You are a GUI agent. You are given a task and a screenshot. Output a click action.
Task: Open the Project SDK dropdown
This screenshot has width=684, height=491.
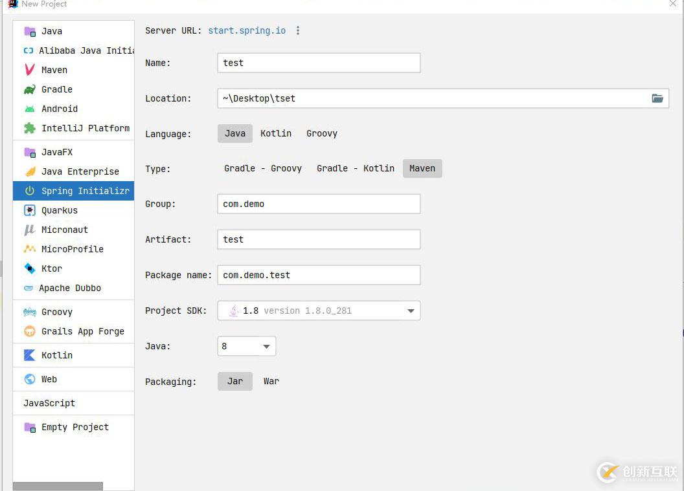pyautogui.click(x=319, y=311)
